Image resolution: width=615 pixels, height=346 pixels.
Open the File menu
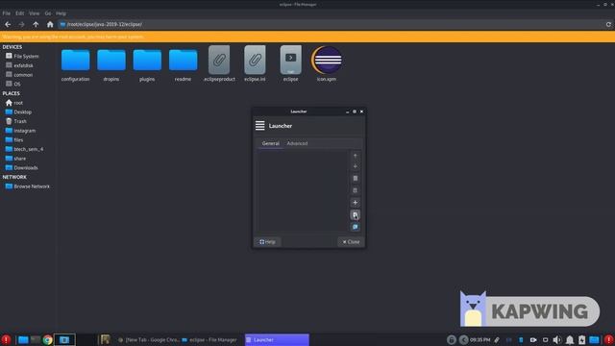[7, 13]
